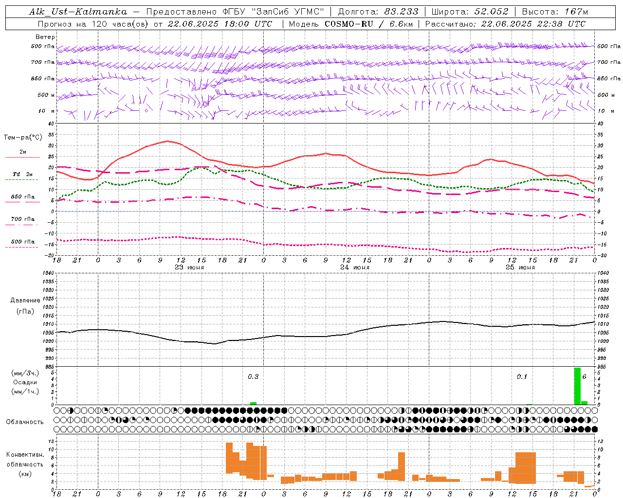
Task: Select the Высота: 167м elevation text
Action: pyautogui.click(x=555, y=12)
